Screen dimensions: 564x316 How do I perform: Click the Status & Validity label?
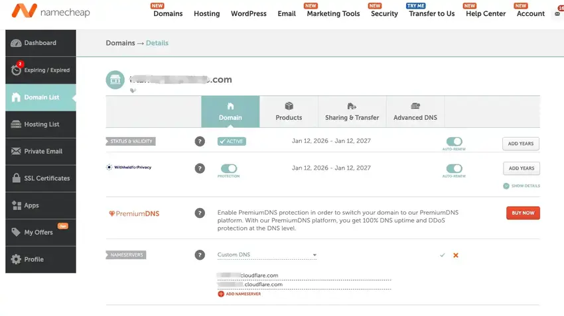(131, 142)
